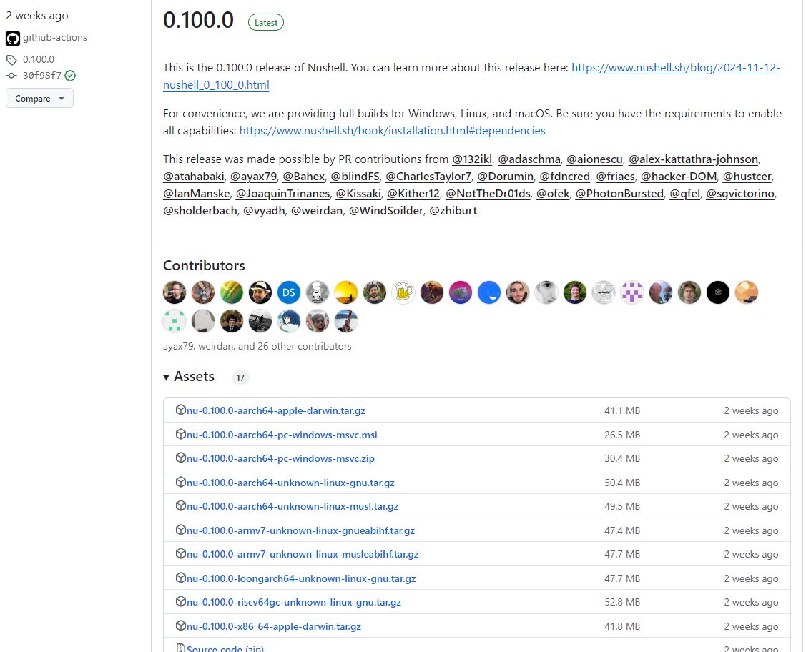This screenshot has width=806, height=652.
Task: Click the blue DS contributor avatar
Action: 289,292
